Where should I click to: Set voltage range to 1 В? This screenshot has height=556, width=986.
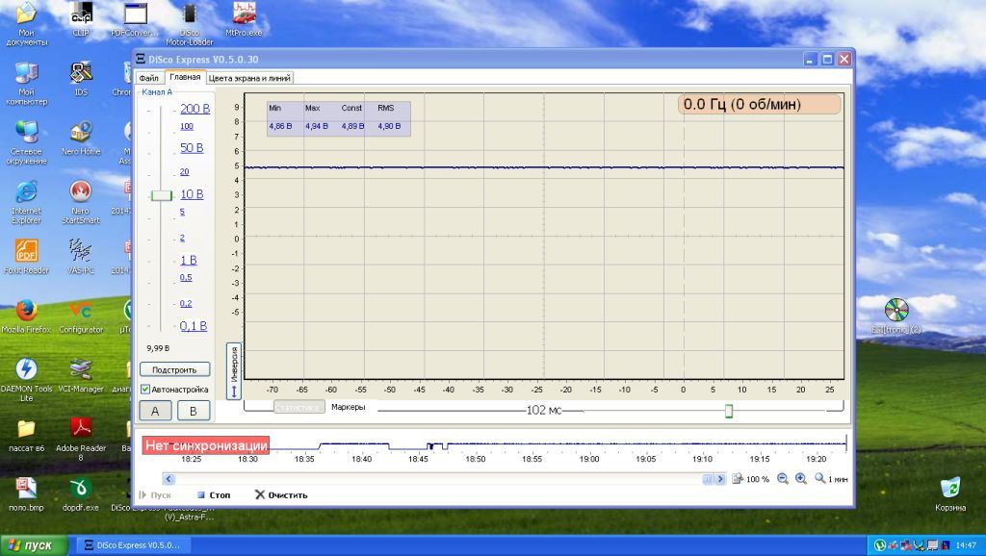point(189,260)
